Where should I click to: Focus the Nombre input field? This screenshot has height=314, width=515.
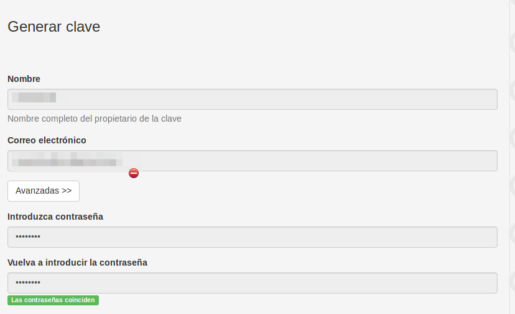point(253,99)
